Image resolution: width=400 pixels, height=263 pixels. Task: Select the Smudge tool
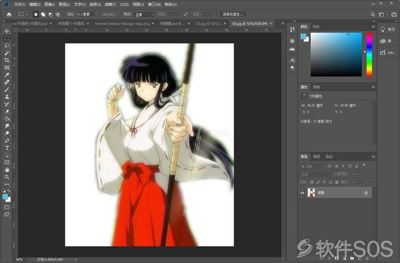(7, 126)
